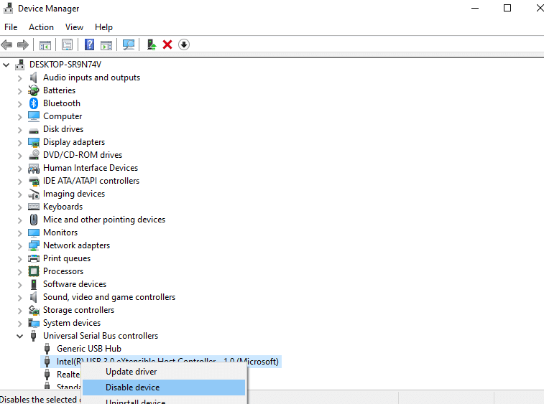
Task: Select the Network adapters icon
Action: point(34,245)
